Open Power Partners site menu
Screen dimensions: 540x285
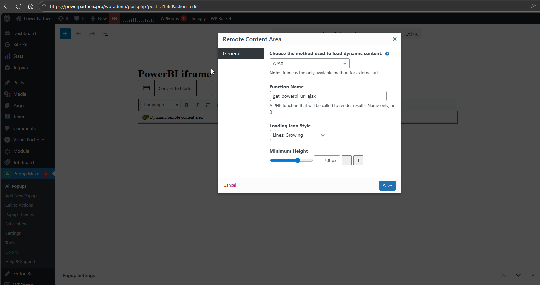click(x=34, y=18)
